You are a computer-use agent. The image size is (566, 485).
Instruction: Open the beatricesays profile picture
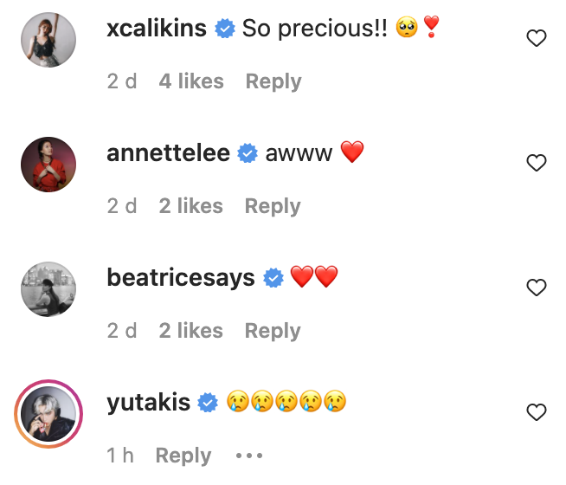(x=48, y=289)
